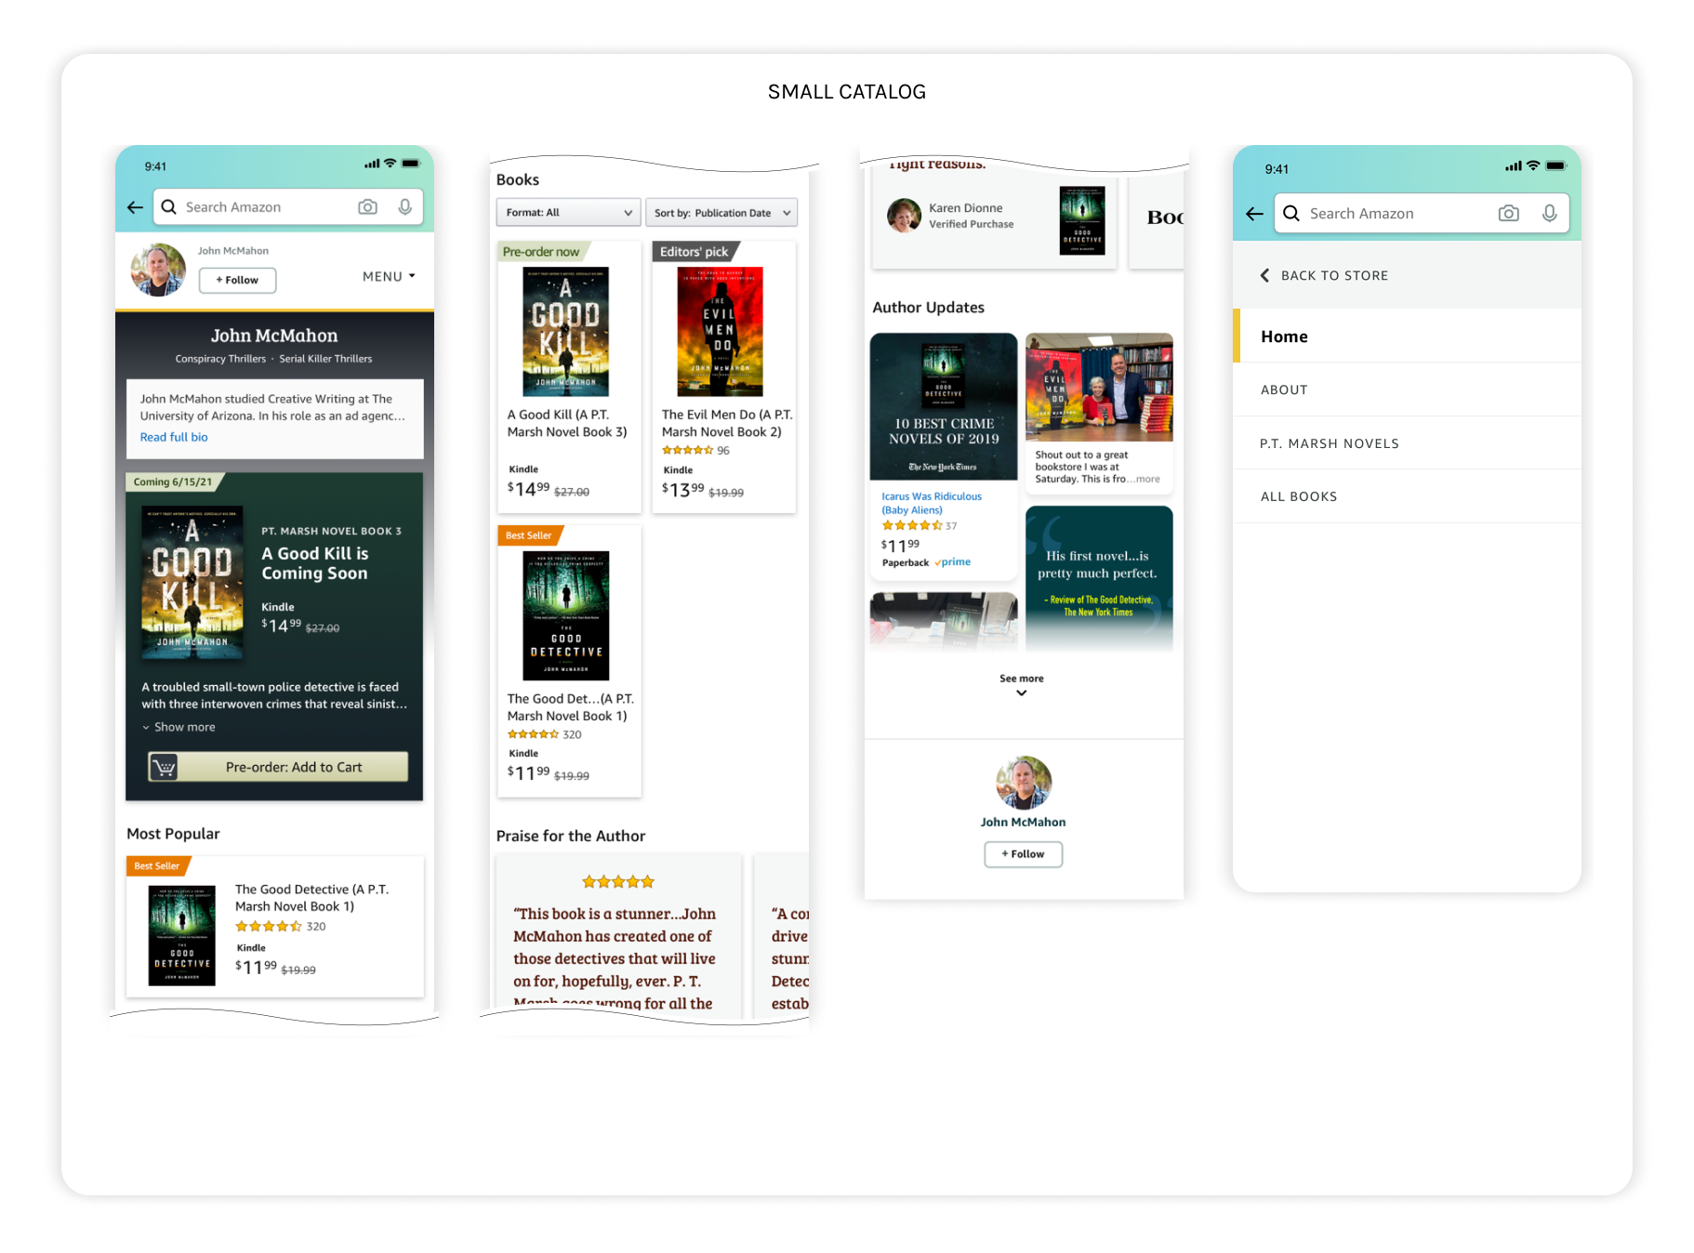Click The Good Detective cover in the Books grid

(x=566, y=615)
